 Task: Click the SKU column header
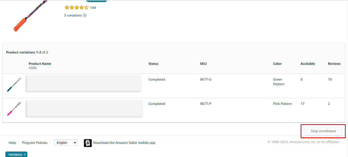click(203, 64)
